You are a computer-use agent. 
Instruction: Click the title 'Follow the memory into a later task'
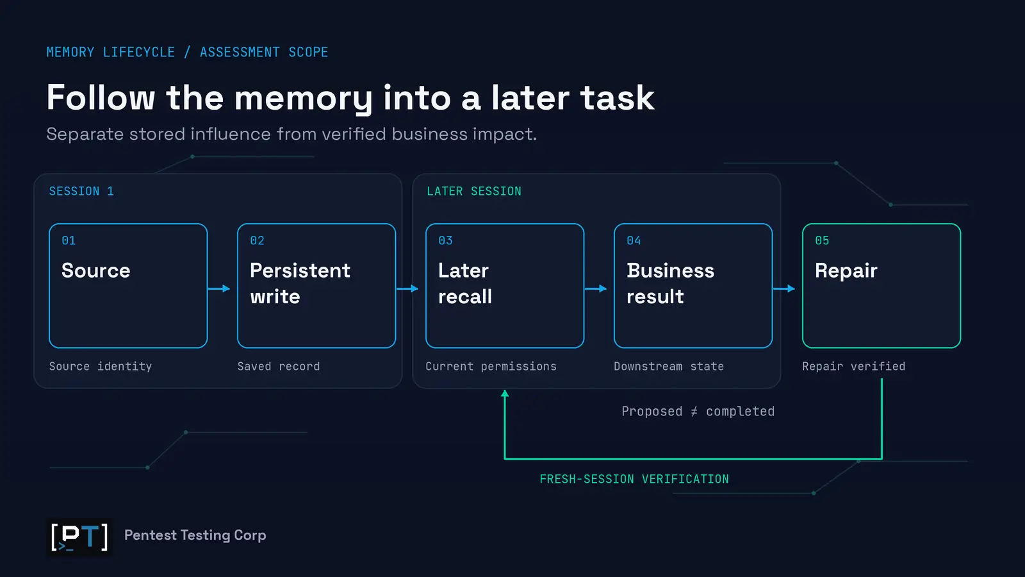[x=350, y=98]
